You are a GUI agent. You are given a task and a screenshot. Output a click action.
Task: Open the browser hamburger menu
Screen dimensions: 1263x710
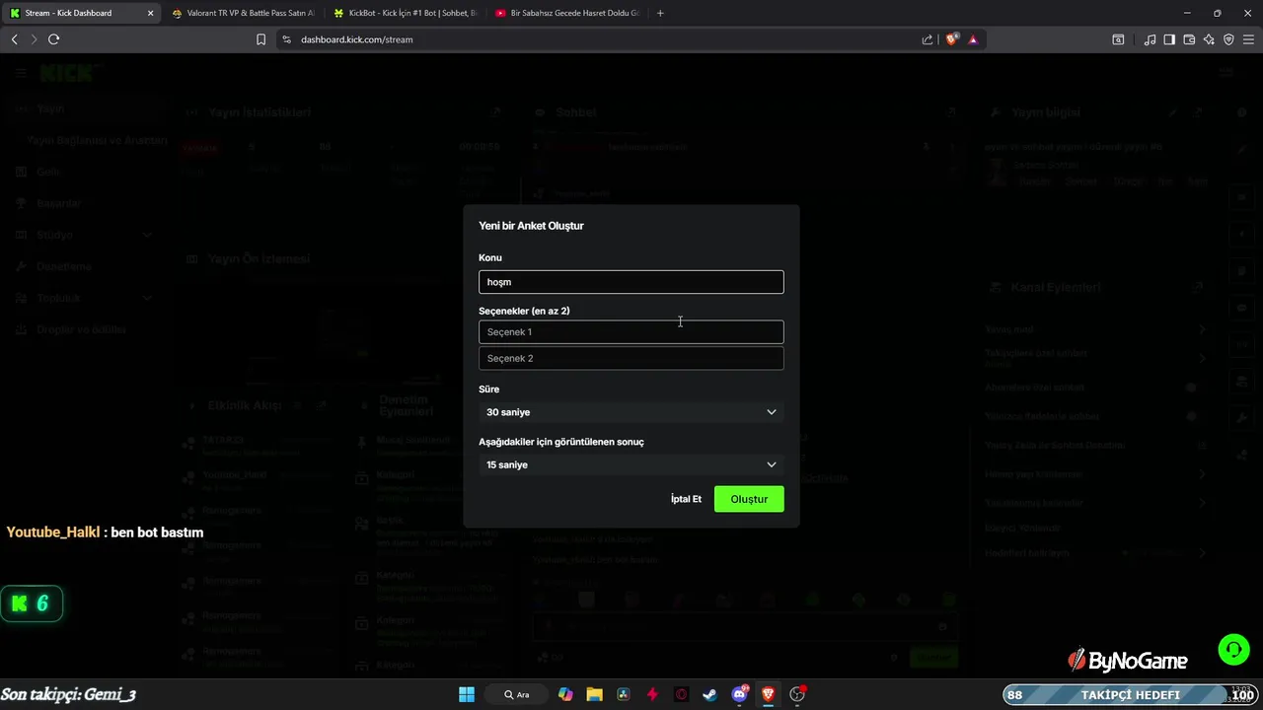1248,39
